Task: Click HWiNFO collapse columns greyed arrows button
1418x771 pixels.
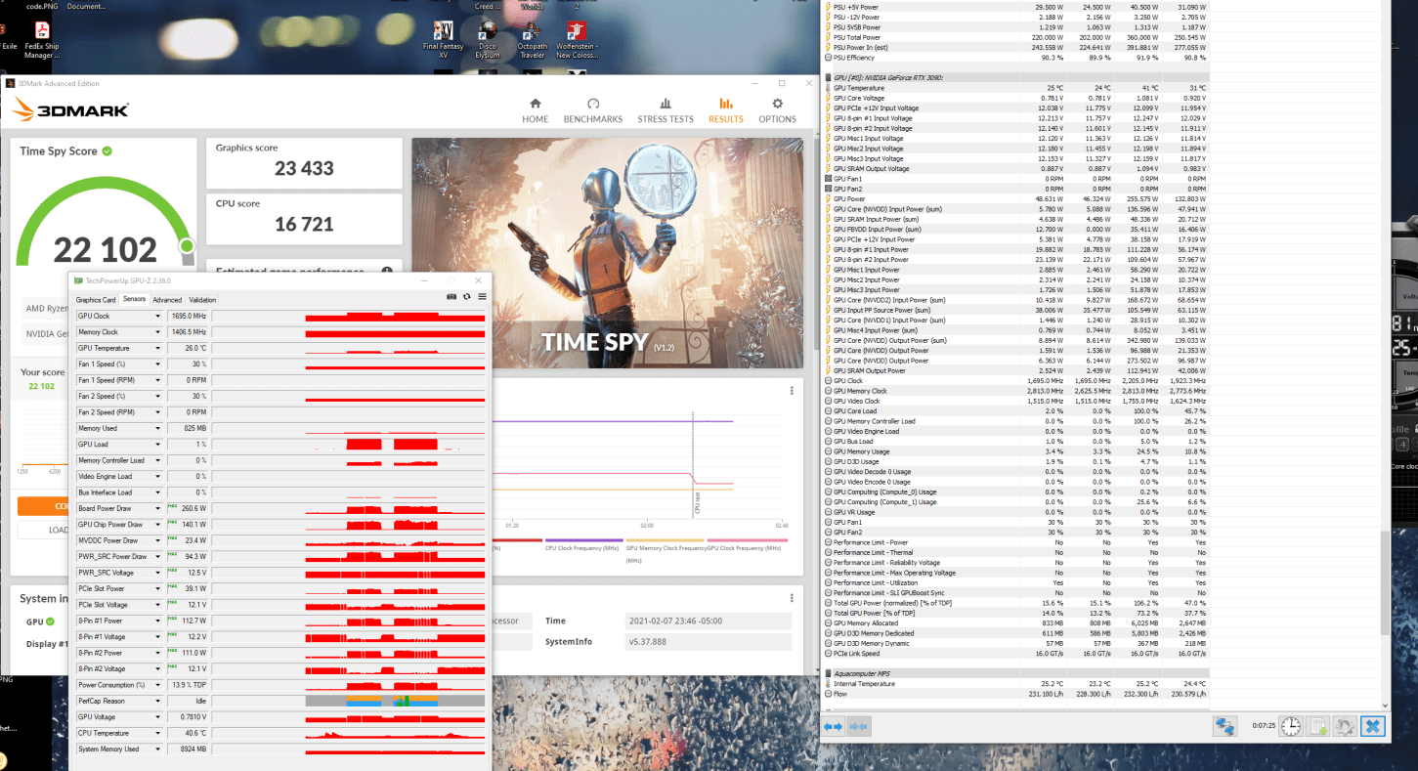Action: tap(857, 726)
